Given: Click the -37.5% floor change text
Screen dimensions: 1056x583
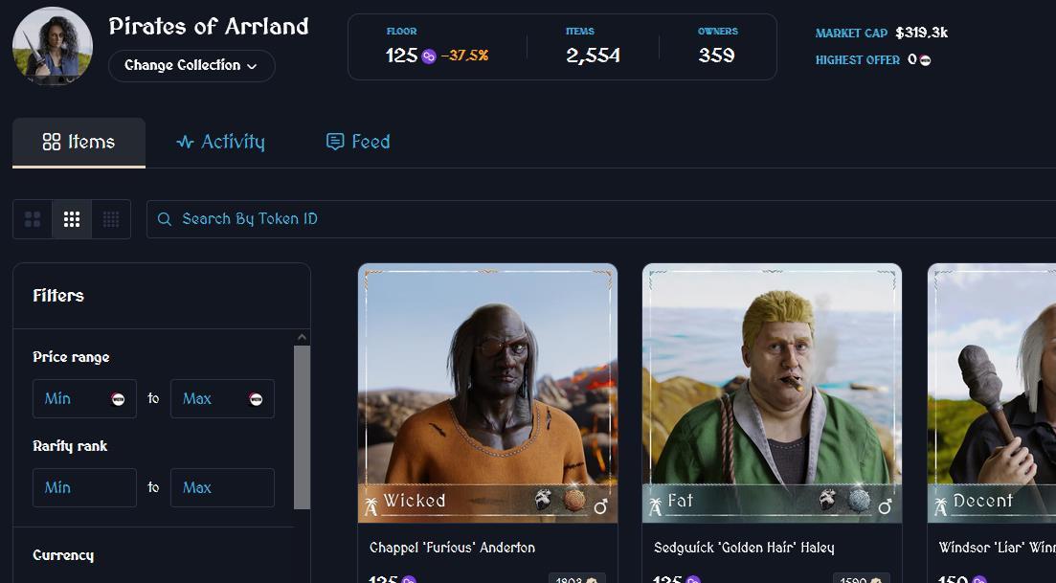Looking at the screenshot, I should point(464,56).
